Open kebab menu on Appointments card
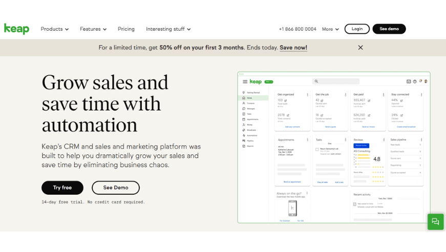This screenshot has height=252, width=446. 307,140
